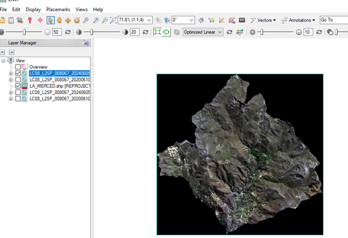Open the Edit menu

[x=16, y=9]
